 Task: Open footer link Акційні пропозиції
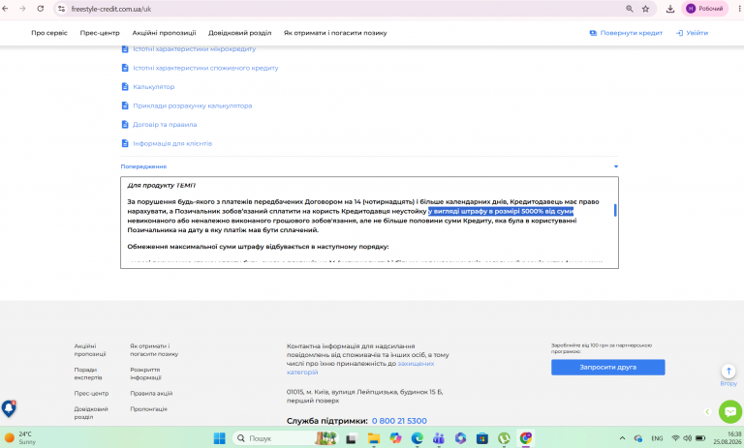click(90, 350)
